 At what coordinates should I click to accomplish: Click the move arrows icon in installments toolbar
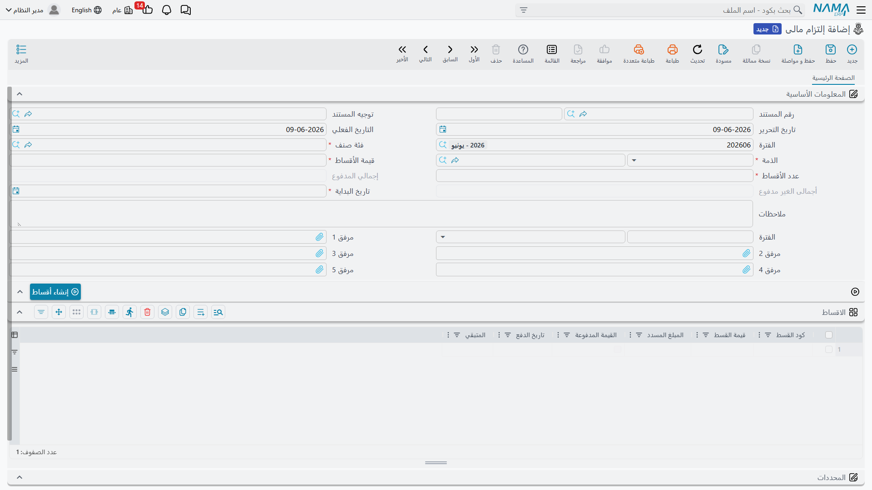[x=59, y=312]
